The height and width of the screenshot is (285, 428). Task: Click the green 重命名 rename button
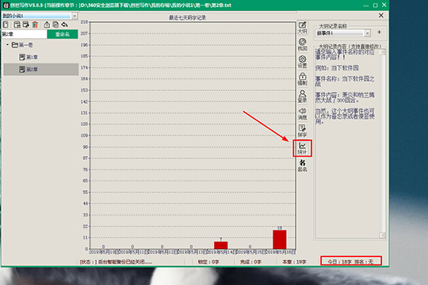[x=63, y=34]
